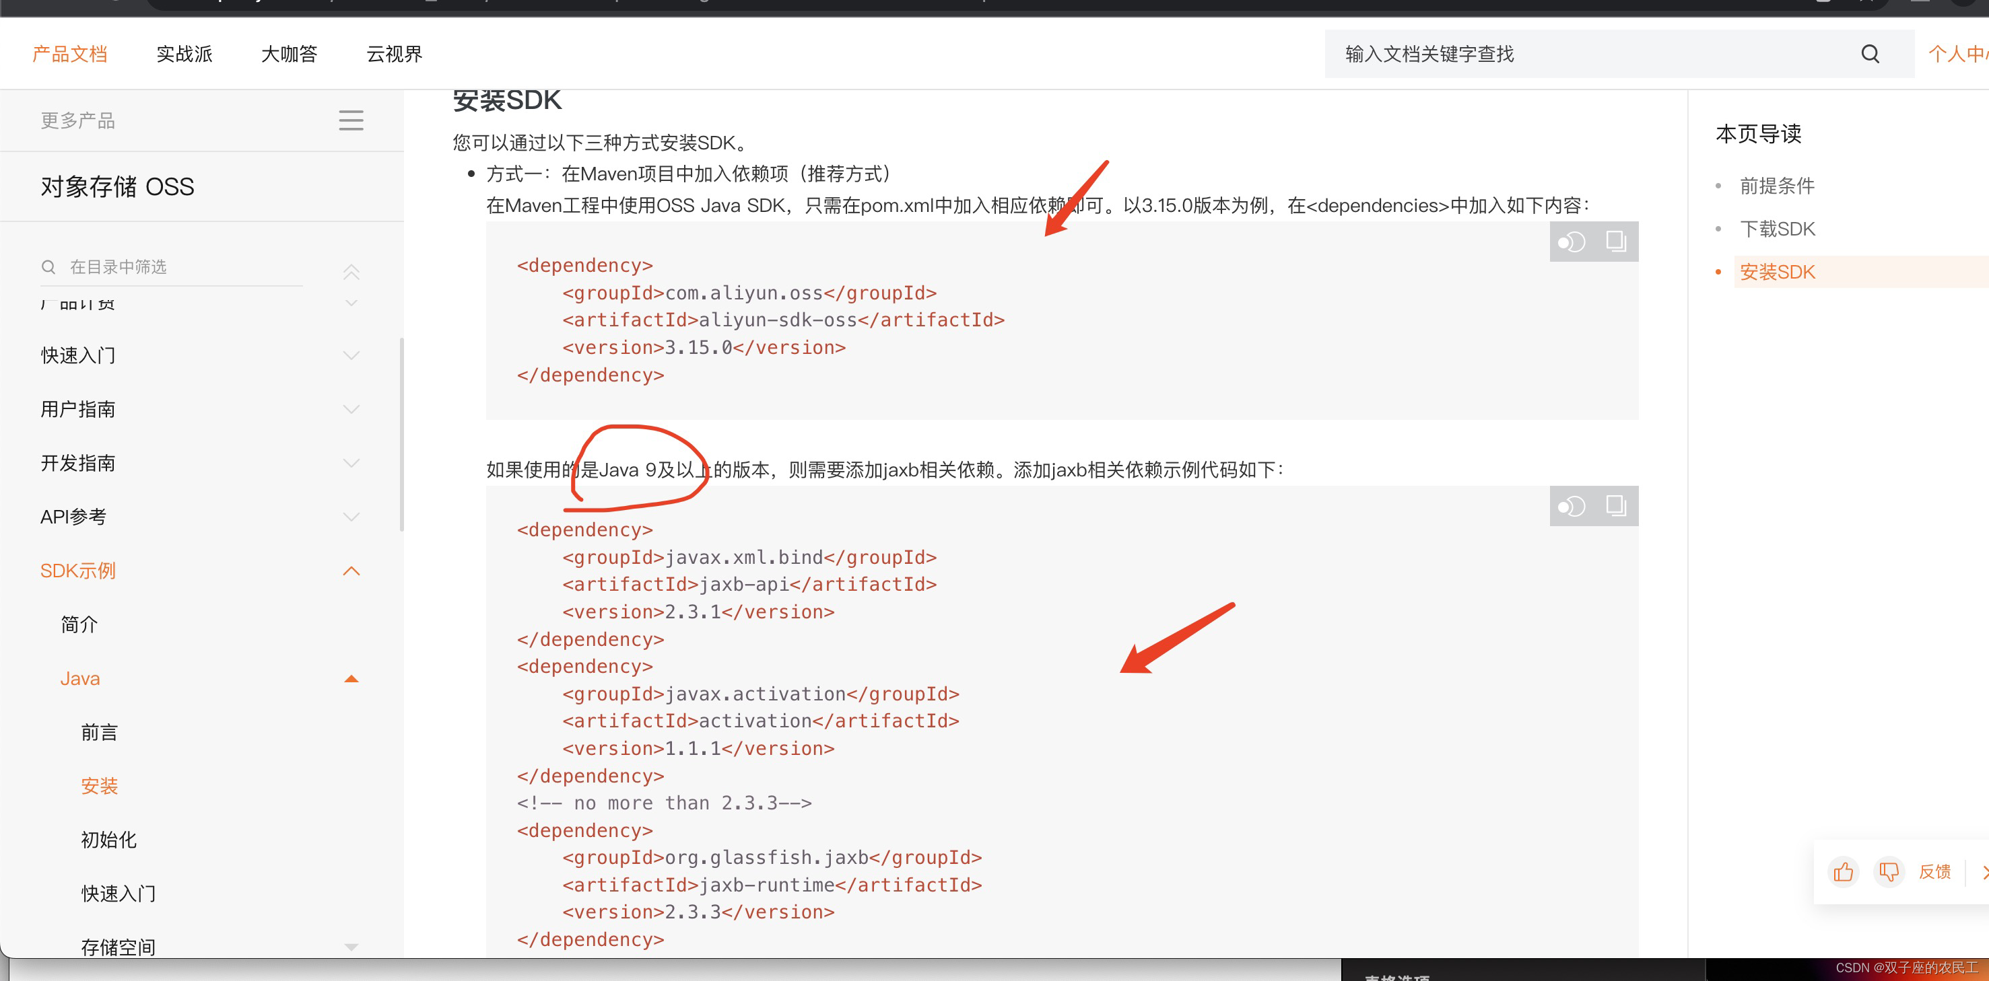Image resolution: width=1989 pixels, height=981 pixels.
Task: Toggle dark theme on the jaxb code block
Action: [1572, 505]
